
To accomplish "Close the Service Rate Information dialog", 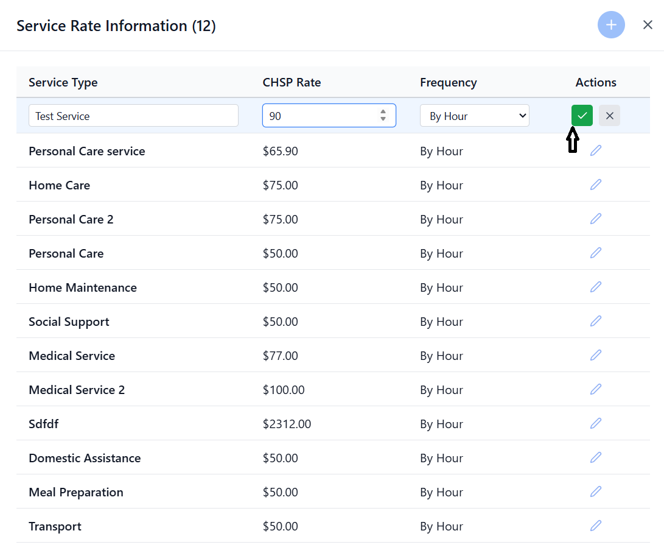I will point(648,25).
